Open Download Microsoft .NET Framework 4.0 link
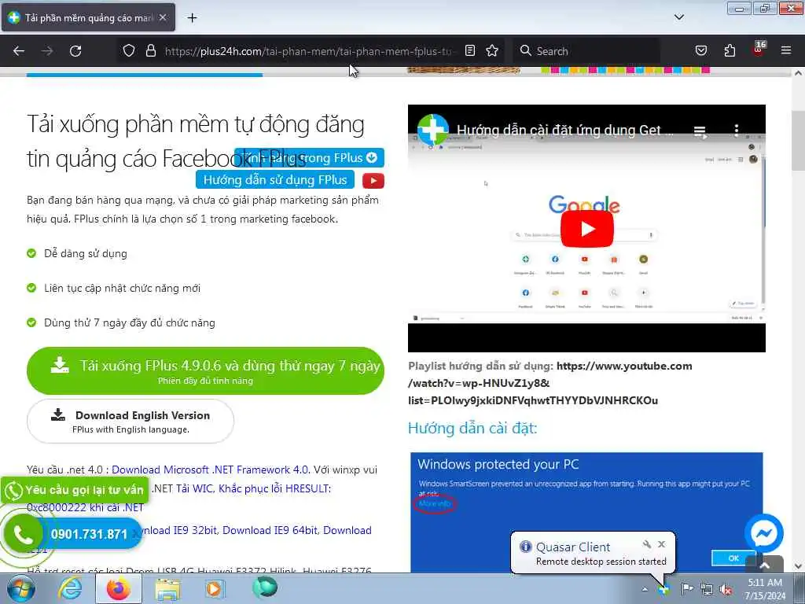This screenshot has width=805, height=604. click(210, 470)
